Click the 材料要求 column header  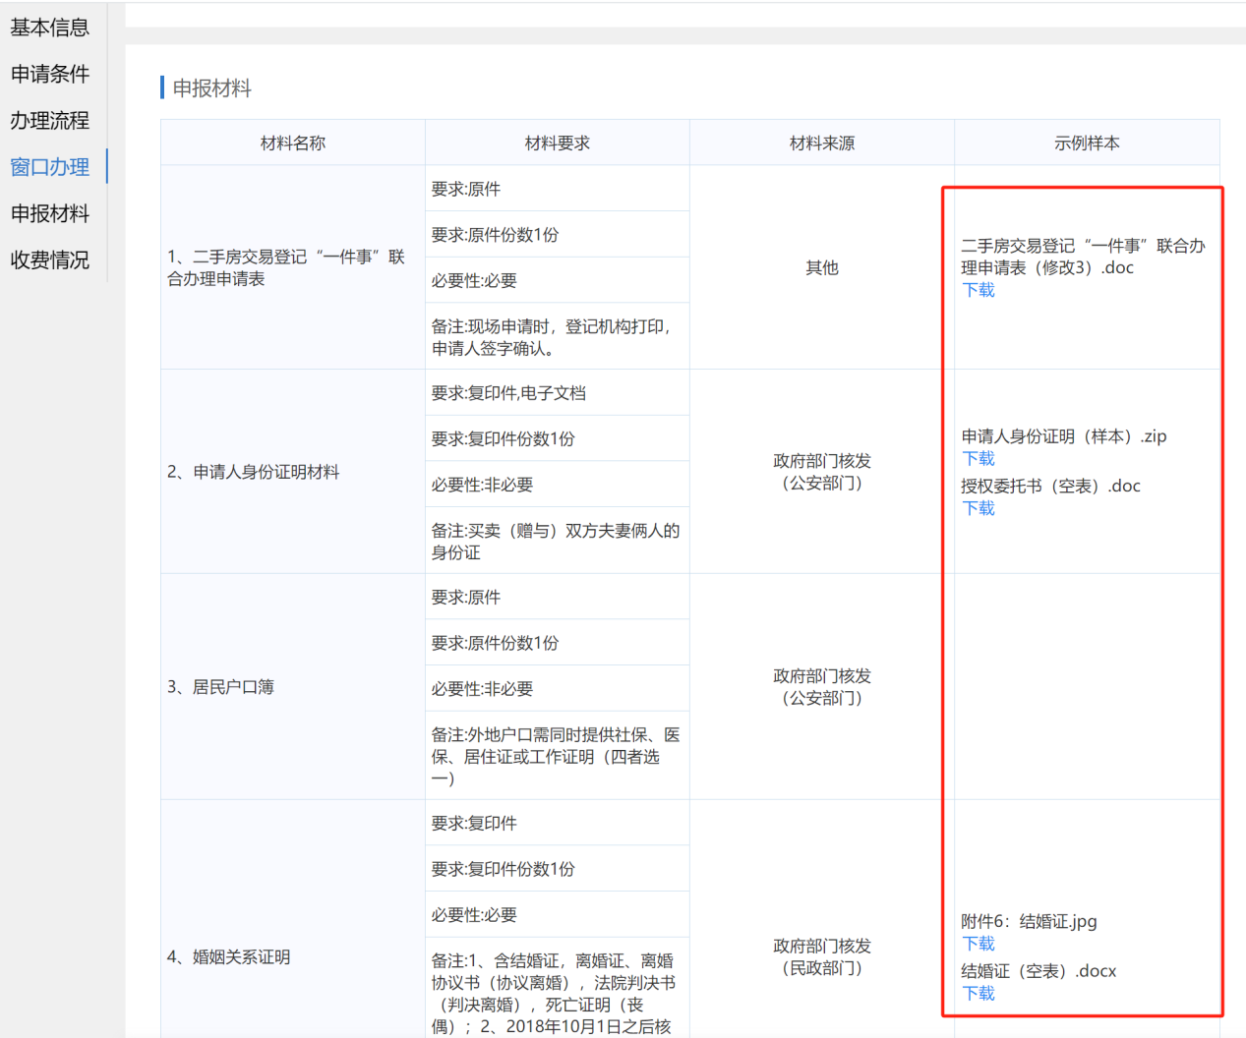tap(558, 144)
